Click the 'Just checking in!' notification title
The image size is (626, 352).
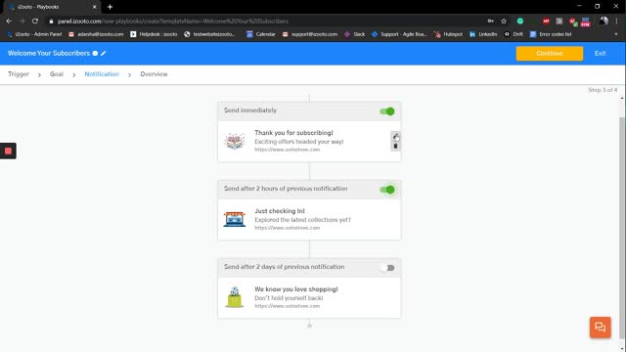click(280, 211)
